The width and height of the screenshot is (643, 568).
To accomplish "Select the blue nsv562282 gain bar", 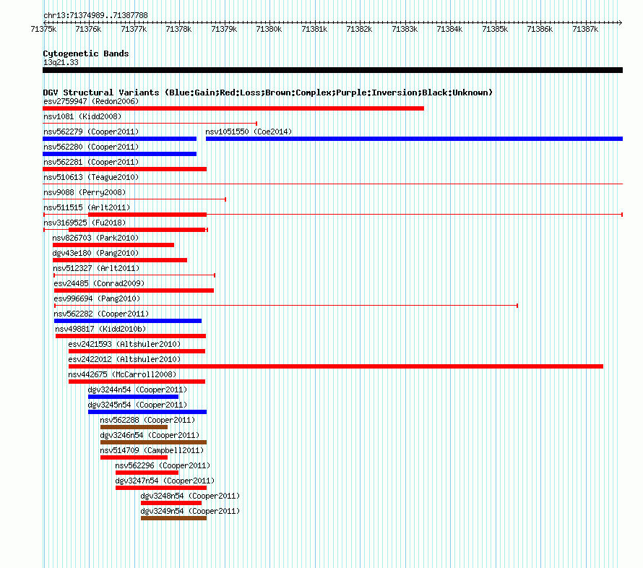I will tap(128, 321).
